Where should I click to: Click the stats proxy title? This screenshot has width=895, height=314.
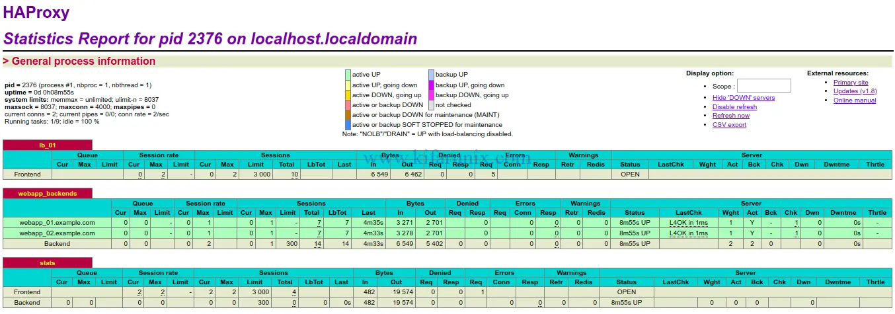pos(48,263)
